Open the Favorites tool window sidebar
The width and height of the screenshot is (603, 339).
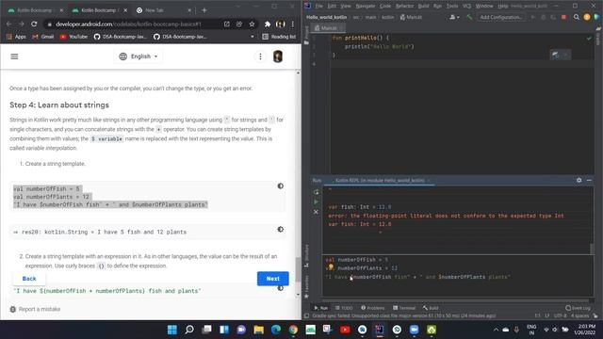click(306, 286)
